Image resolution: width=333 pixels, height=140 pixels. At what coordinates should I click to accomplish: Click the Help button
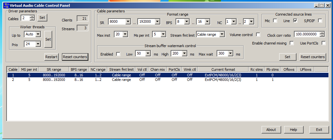coord(294,130)
